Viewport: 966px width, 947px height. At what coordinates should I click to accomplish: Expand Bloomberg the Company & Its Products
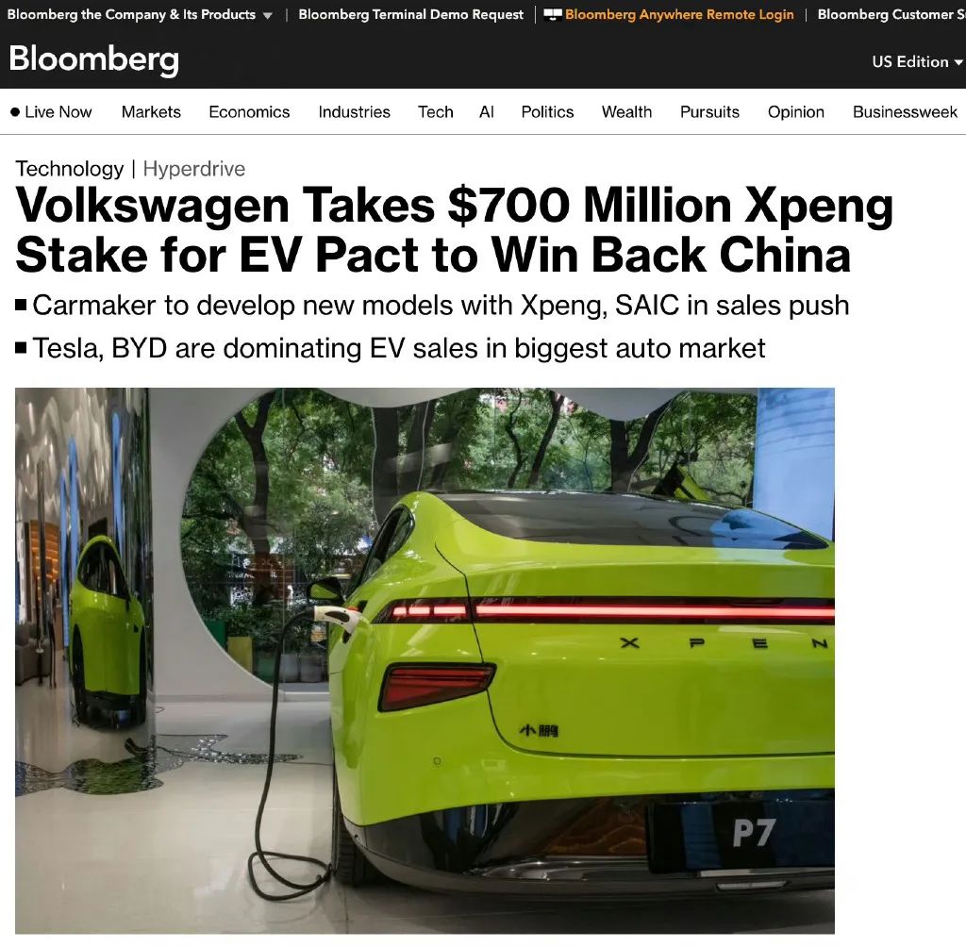point(140,14)
